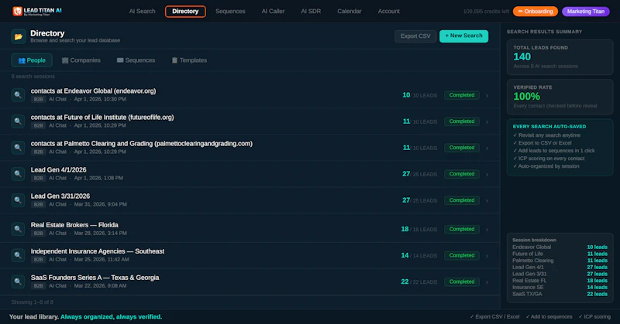Image resolution: width=620 pixels, height=324 pixels.
Task: Click the Total Leads Found 140 card
Action: click(x=560, y=58)
